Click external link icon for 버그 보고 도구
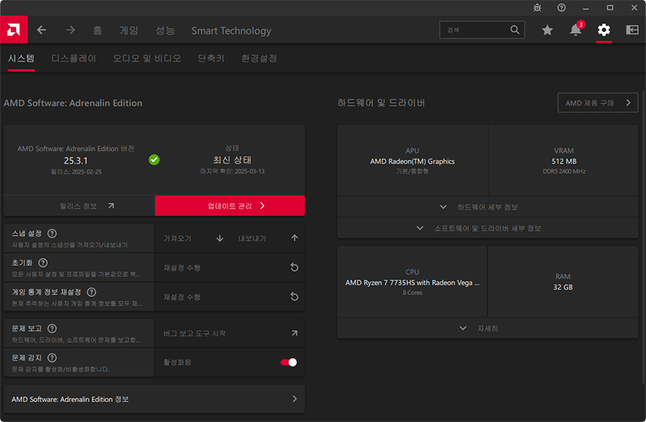This screenshot has height=422, width=646. 294,333
